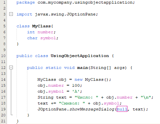Click line number 19 in gutter

coord(3,109)
